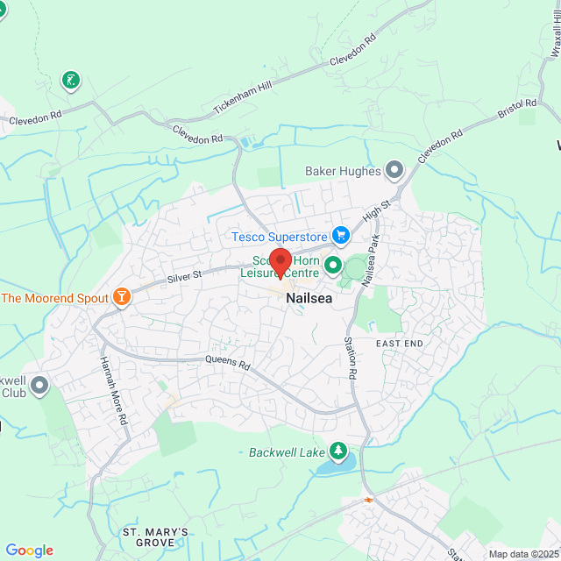Select the ST. MARY'S GROVE label
The height and width of the screenshot is (561, 561).
[x=155, y=537]
